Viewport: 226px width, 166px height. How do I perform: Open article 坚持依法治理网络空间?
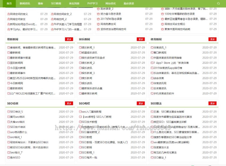point(113,29)
